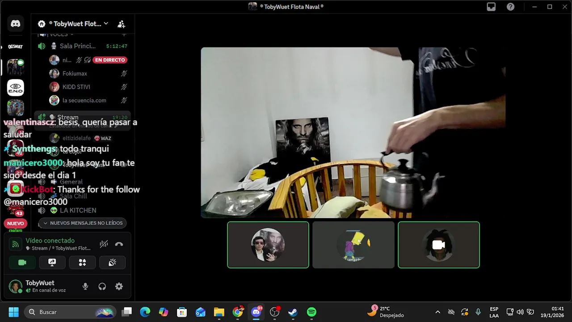
Task: Switch ESP LAA keyboard language
Action: pos(494,312)
